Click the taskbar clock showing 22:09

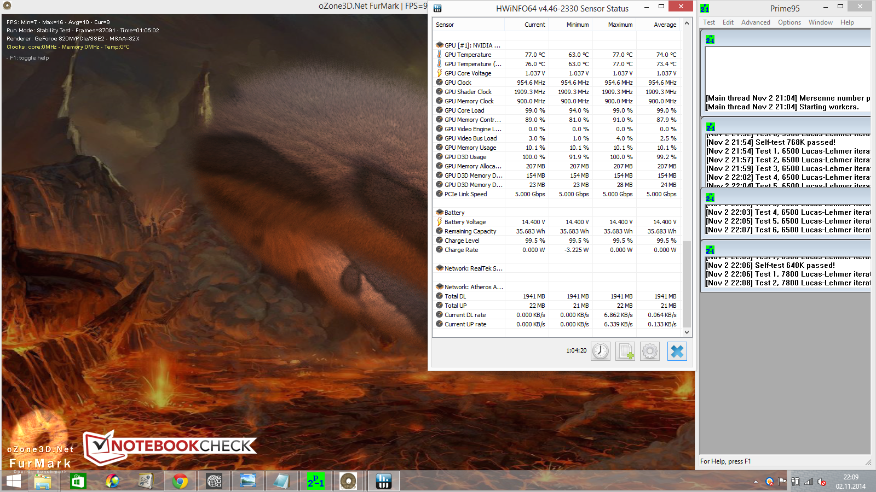coord(851,482)
